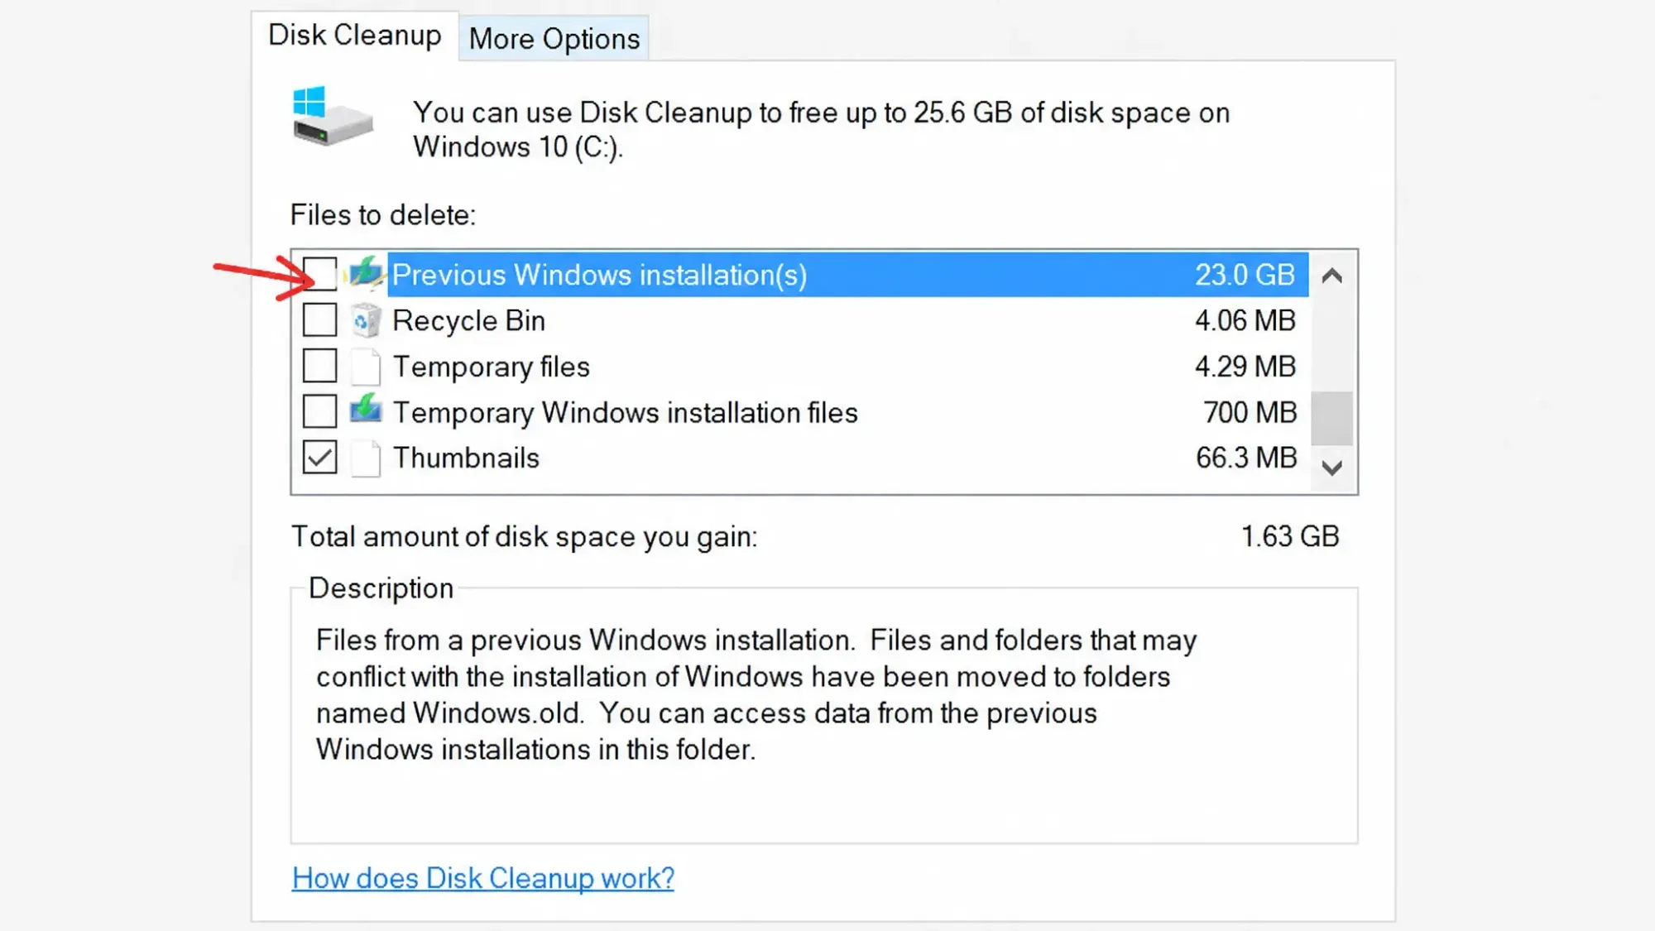Image resolution: width=1655 pixels, height=931 pixels.
Task: Uncheck the Thumbnails checkbox
Action: (x=319, y=457)
